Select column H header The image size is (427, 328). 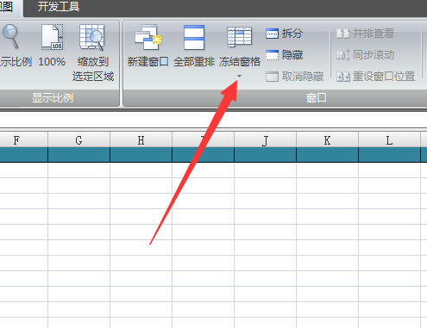click(141, 140)
